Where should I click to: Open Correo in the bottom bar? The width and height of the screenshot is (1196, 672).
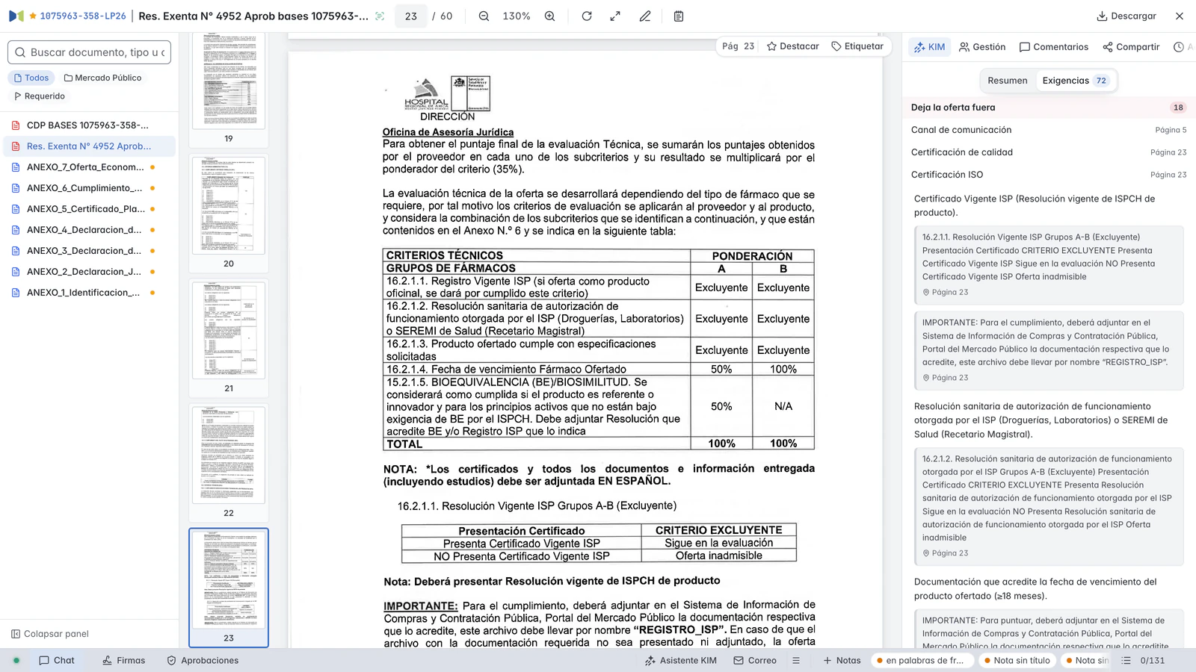click(x=755, y=660)
